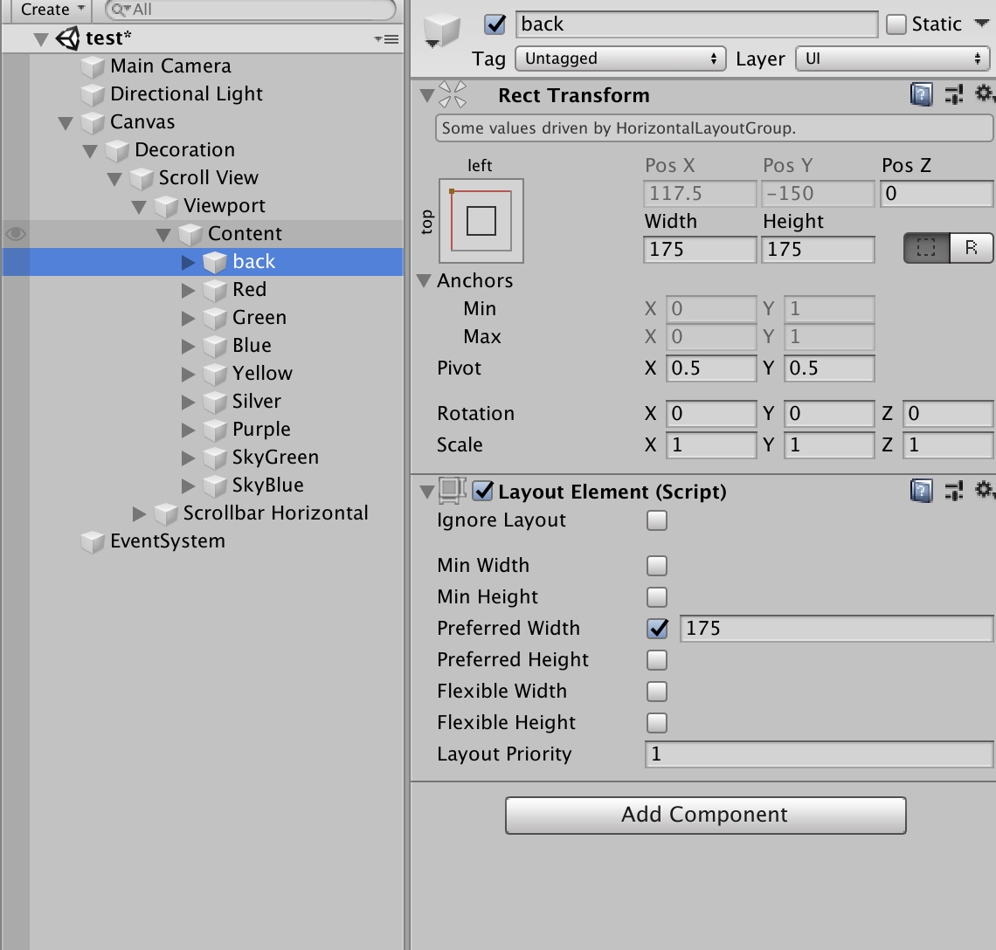Collapse the Viewport tree node

[x=139, y=206]
